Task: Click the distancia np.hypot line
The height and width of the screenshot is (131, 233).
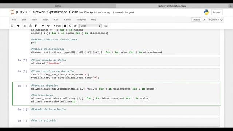Action: (96, 52)
